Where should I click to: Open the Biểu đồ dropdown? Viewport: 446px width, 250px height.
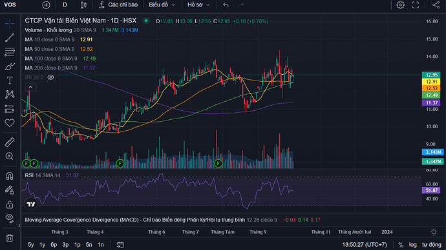tap(162, 5)
